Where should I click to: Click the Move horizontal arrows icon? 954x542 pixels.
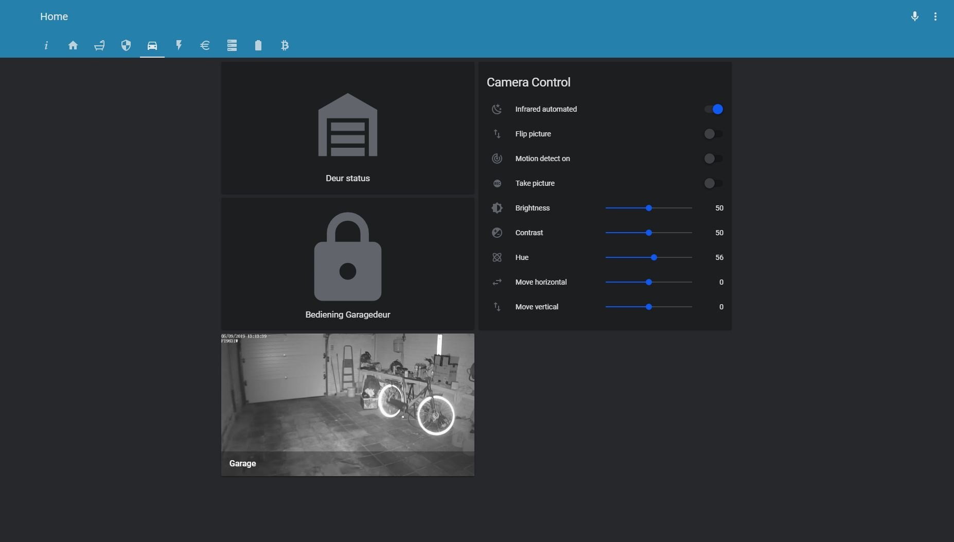pos(497,282)
